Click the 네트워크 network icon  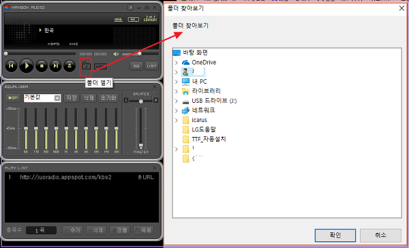coord(185,110)
